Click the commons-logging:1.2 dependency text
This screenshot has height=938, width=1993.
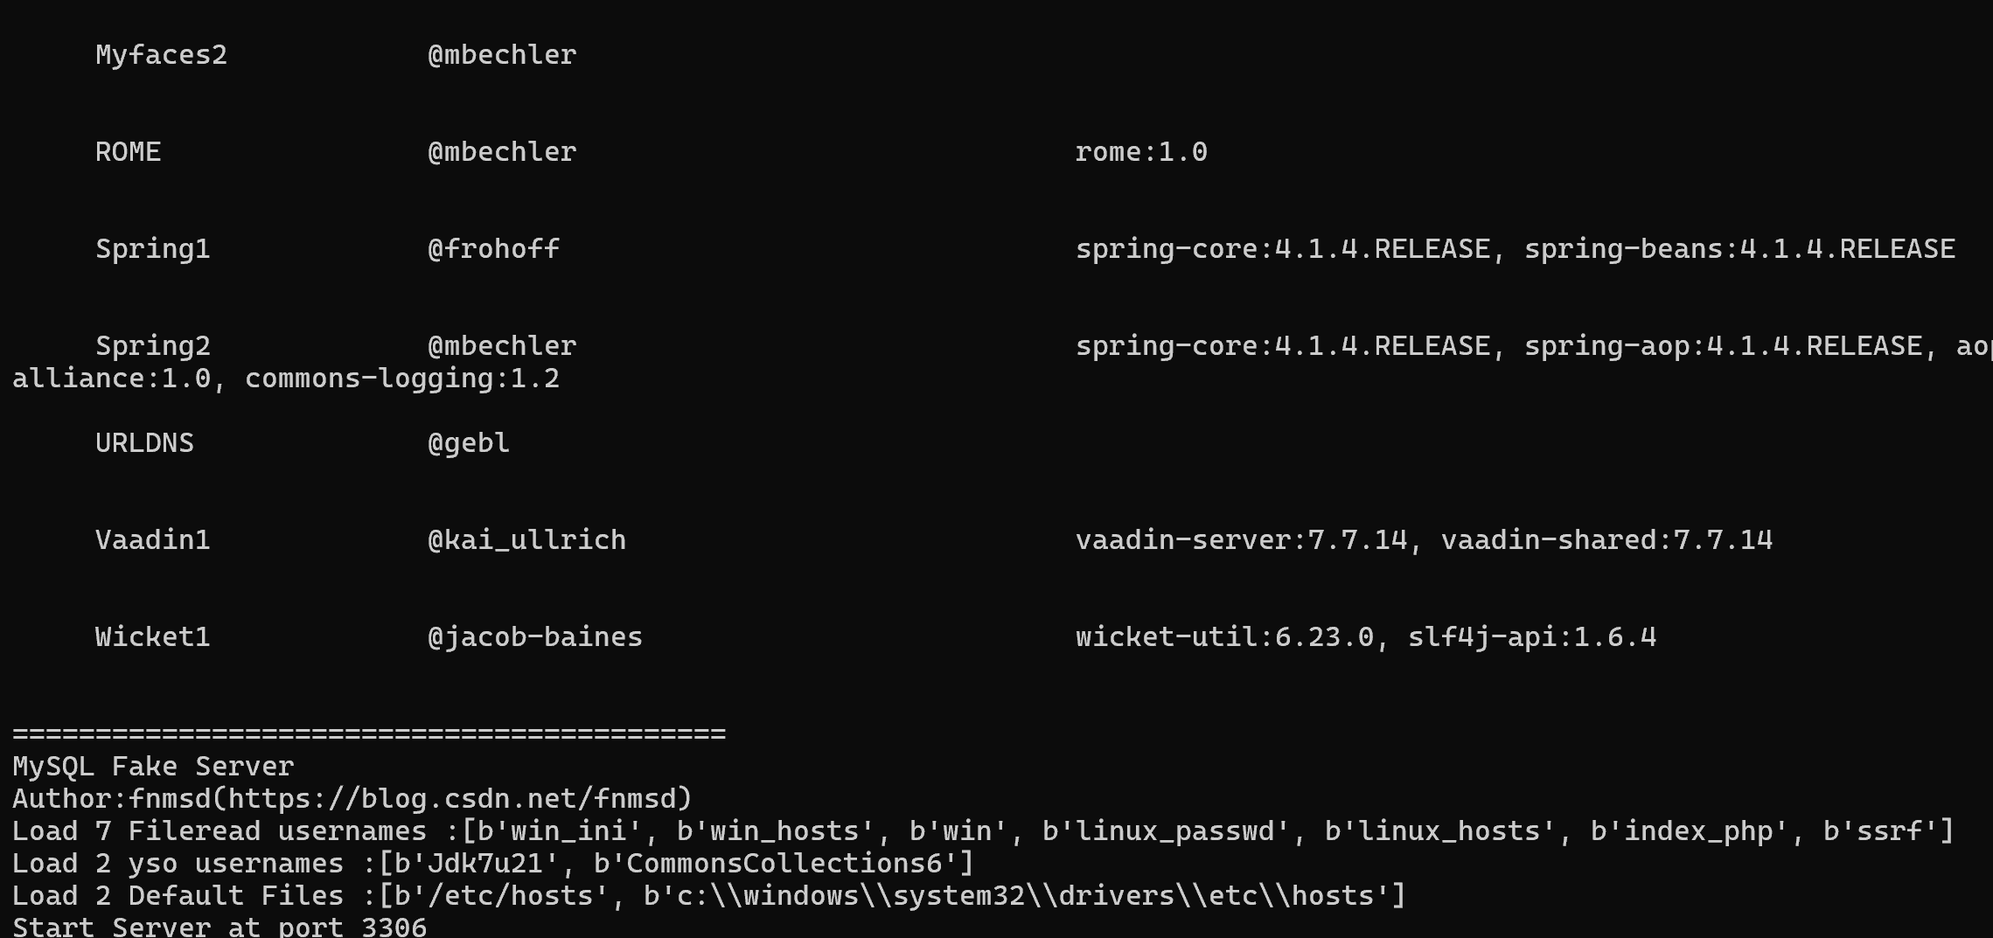402,379
